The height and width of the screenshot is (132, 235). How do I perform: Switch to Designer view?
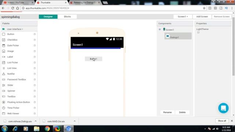(48, 16)
